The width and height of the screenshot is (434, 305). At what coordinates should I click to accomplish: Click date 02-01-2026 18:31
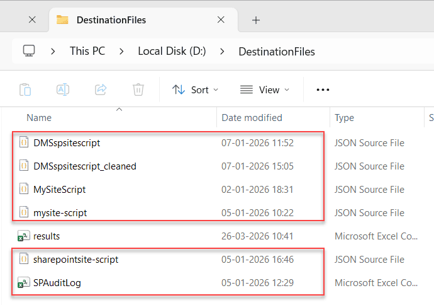[x=257, y=190]
